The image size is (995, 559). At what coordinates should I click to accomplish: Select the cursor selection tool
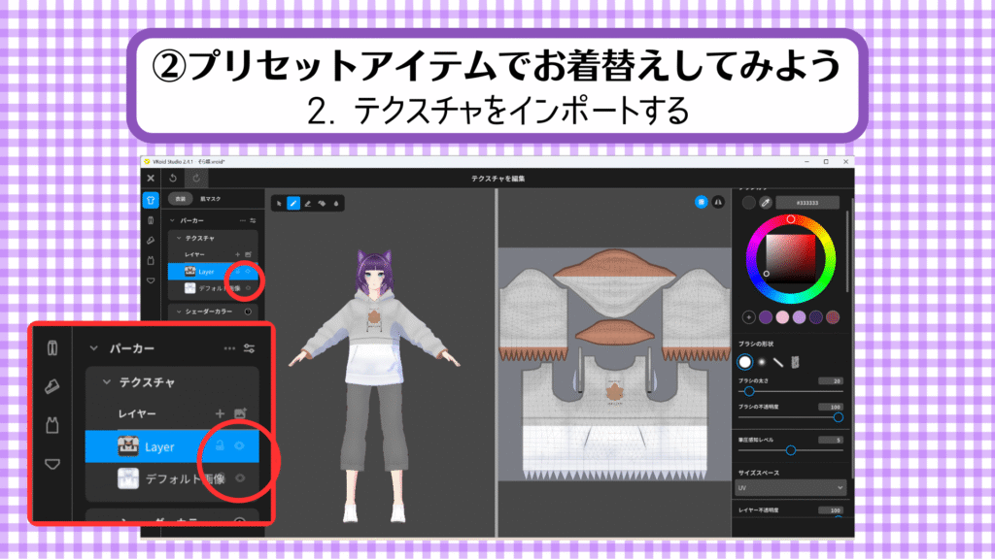pos(279,204)
